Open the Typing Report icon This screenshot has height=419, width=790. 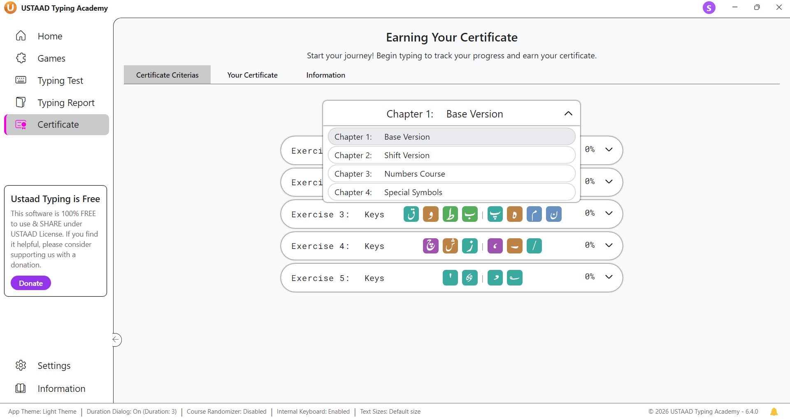[x=21, y=102]
